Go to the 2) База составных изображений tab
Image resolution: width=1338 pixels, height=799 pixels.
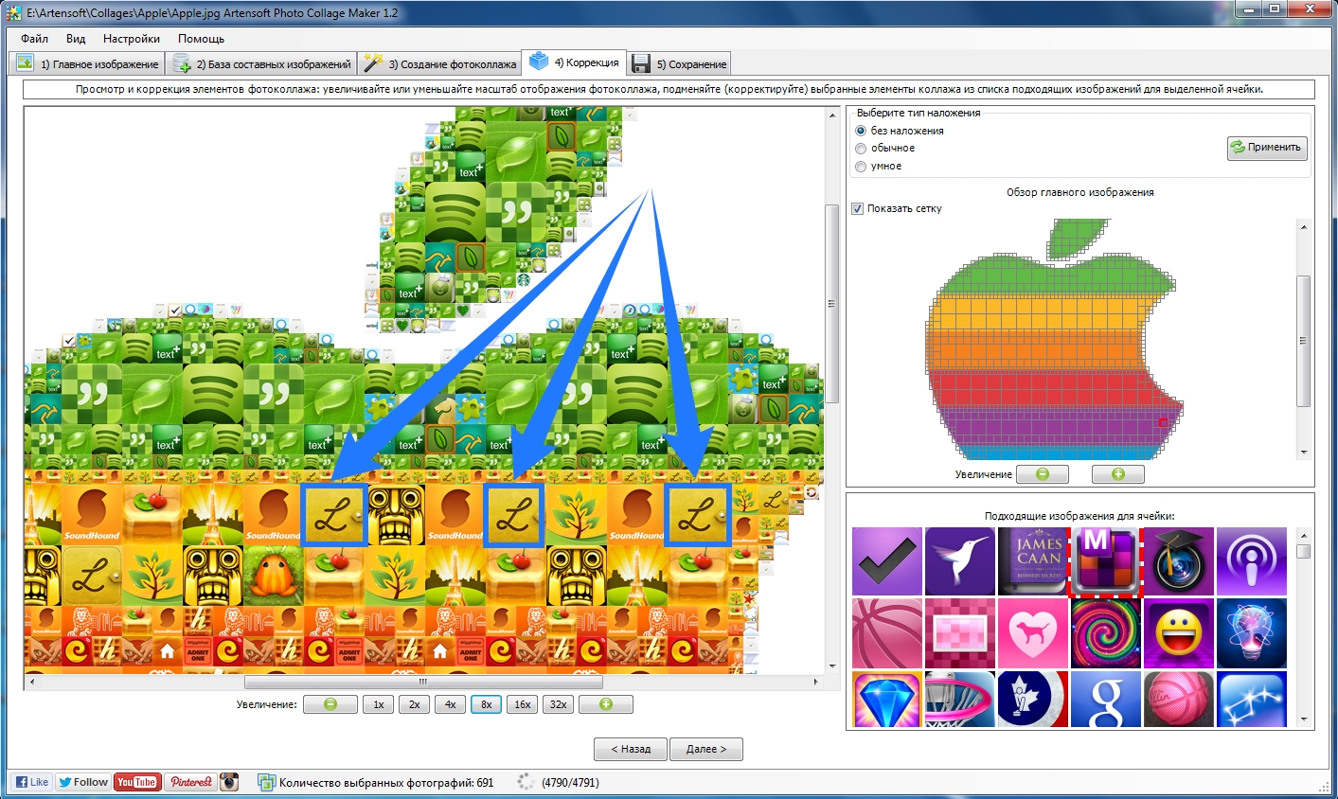[261, 63]
